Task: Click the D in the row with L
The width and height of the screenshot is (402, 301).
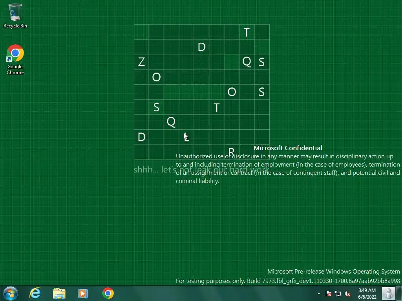Action: tap(141, 137)
